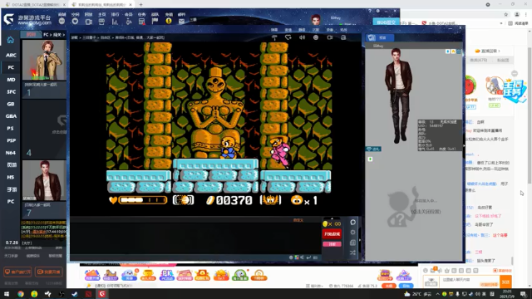The image size is (532, 299).
Task: Mute the game with the speaker icon
Action: 302,37
